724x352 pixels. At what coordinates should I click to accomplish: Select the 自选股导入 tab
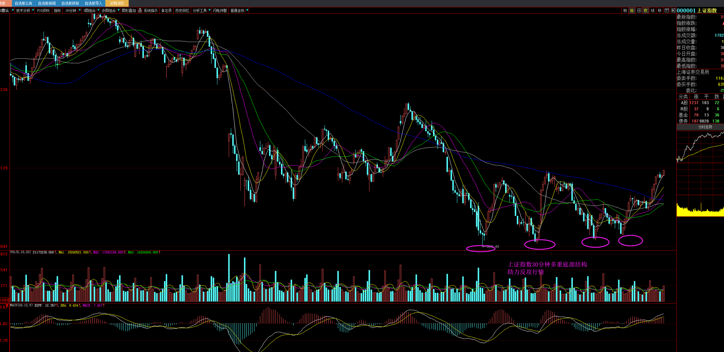click(x=93, y=3)
